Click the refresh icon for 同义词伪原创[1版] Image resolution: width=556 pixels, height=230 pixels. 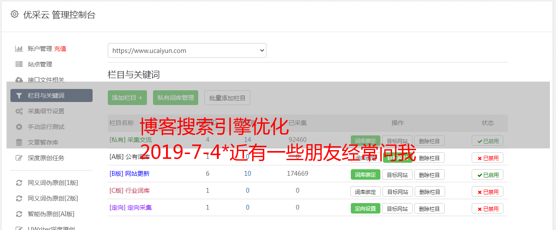point(19,183)
